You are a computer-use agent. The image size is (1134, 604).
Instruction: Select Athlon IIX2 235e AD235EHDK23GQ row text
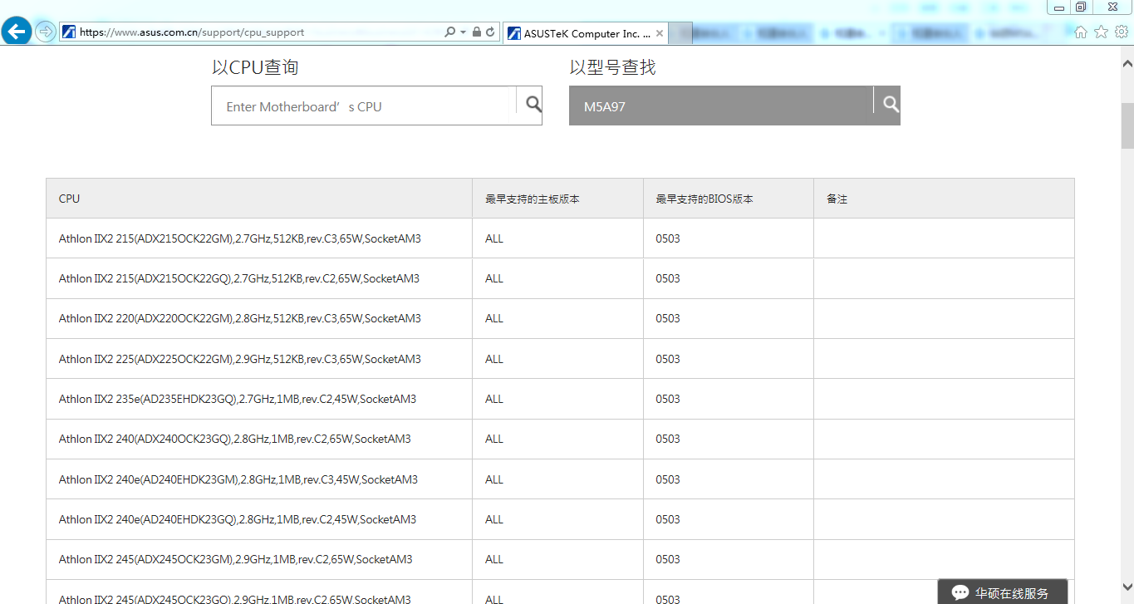point(238,399)
